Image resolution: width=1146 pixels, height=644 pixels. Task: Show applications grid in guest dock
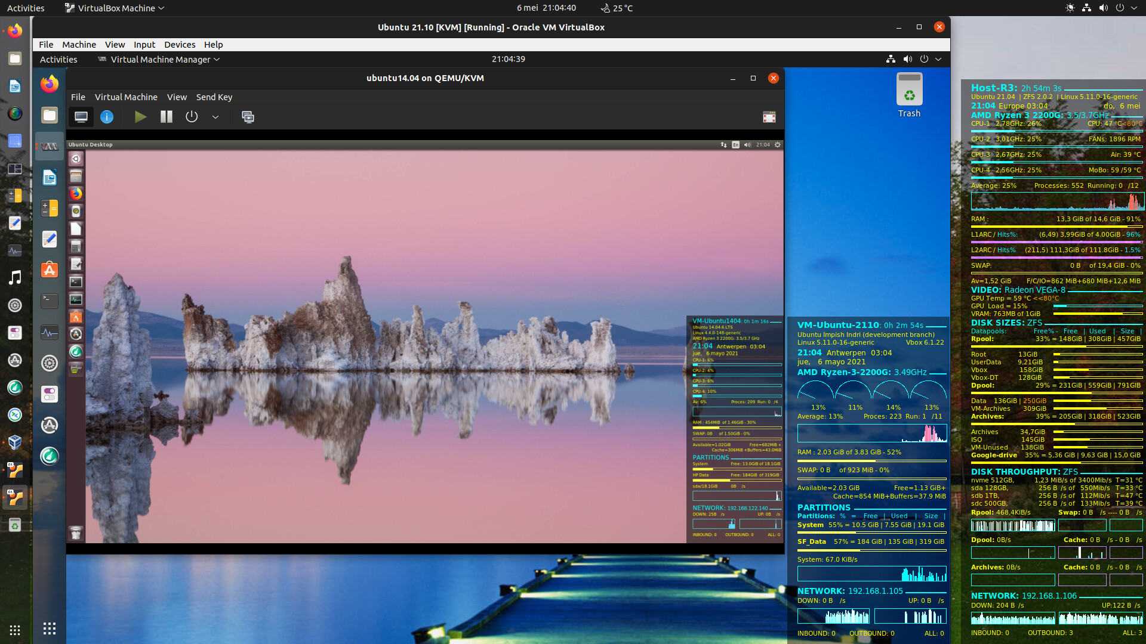click(50, 628)
